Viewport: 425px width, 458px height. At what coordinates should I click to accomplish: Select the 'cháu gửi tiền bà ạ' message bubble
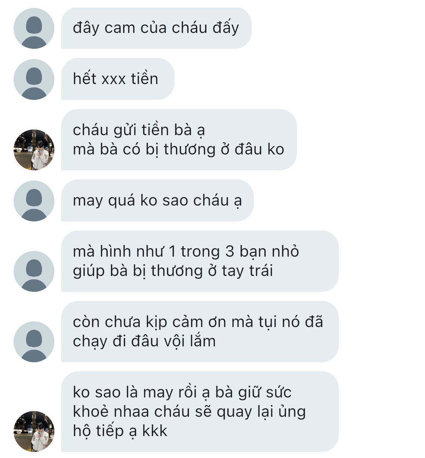[x=179, y=140]
